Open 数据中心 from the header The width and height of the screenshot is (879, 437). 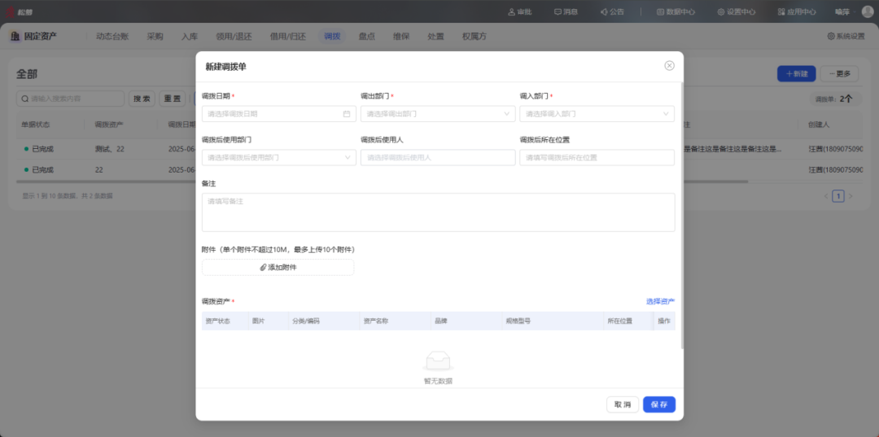pyautogui.click(x=675, y=12)
